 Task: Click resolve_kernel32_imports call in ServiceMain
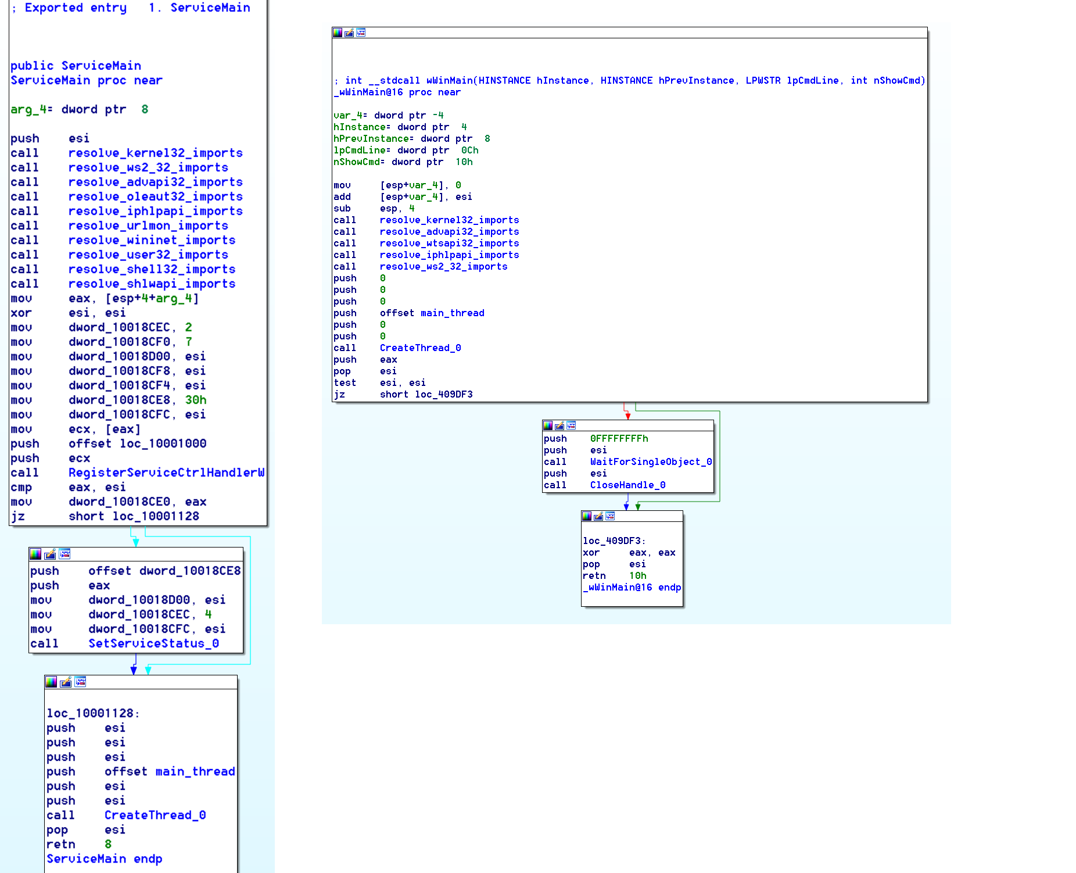tap(156, 153)
